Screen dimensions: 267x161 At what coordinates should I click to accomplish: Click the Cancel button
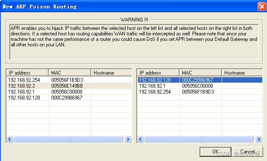click(x=248, y=152)
